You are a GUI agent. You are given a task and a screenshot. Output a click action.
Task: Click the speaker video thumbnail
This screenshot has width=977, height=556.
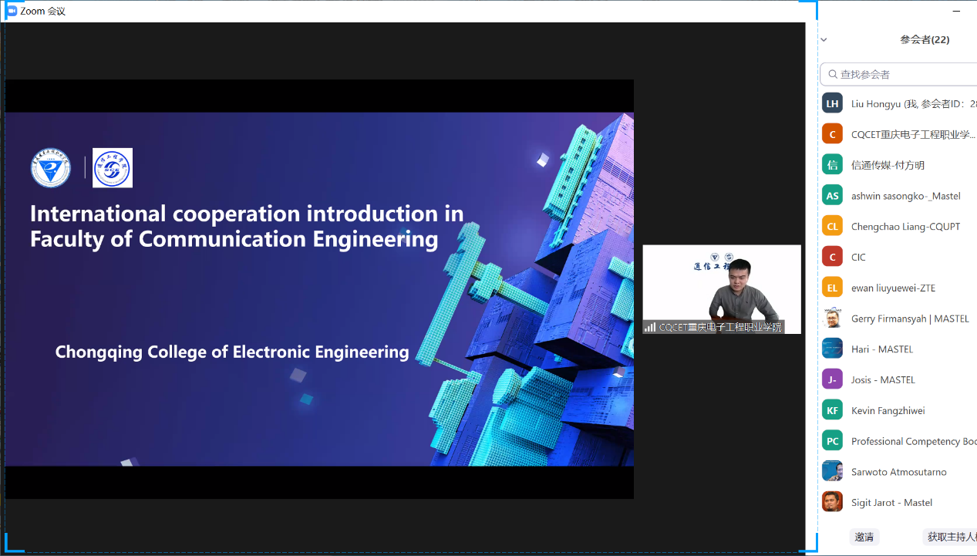tap(722, 285)
